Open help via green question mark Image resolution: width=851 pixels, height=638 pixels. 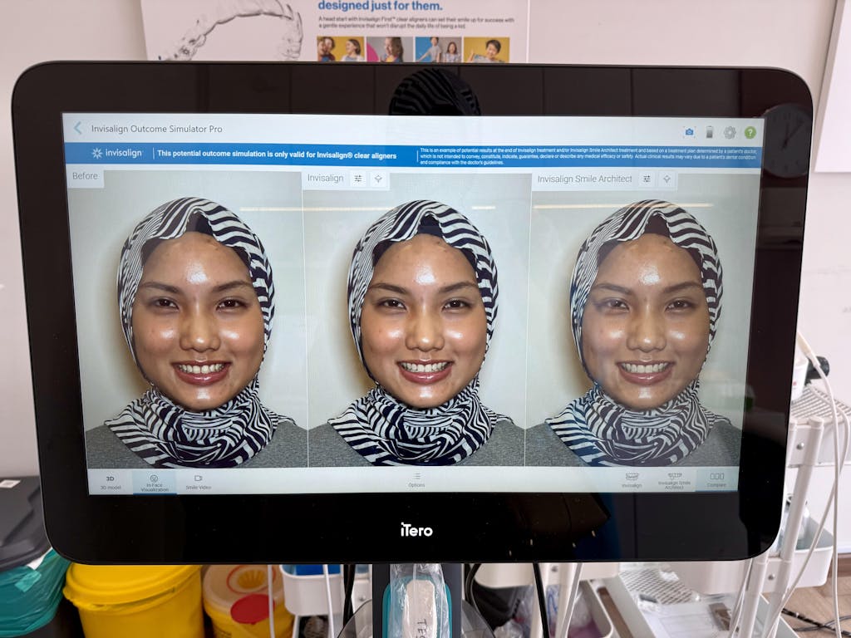pyautogui.click(x=750, y=132)
